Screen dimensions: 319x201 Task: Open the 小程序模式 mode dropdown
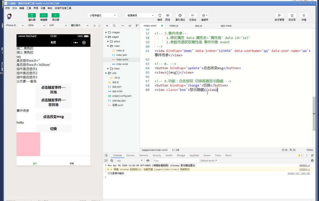102,15
